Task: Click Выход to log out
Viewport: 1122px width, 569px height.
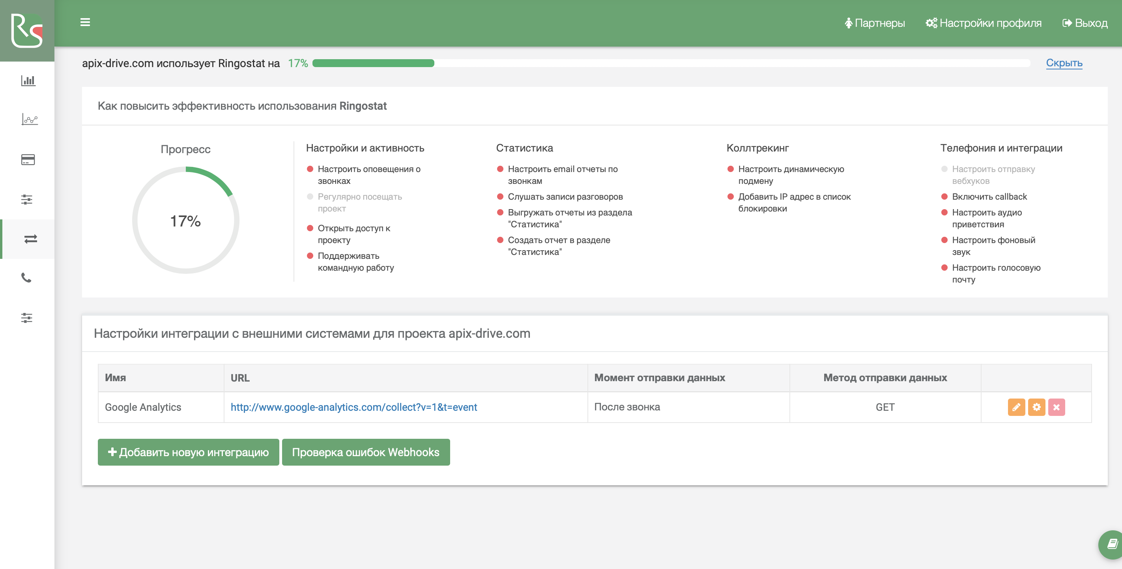Action: click(x=1085, y=22)
